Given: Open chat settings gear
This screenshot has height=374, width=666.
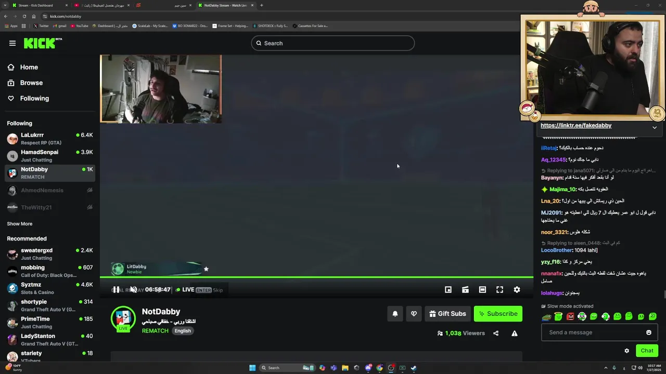Looking at the screenshot, I should [626, 351].
